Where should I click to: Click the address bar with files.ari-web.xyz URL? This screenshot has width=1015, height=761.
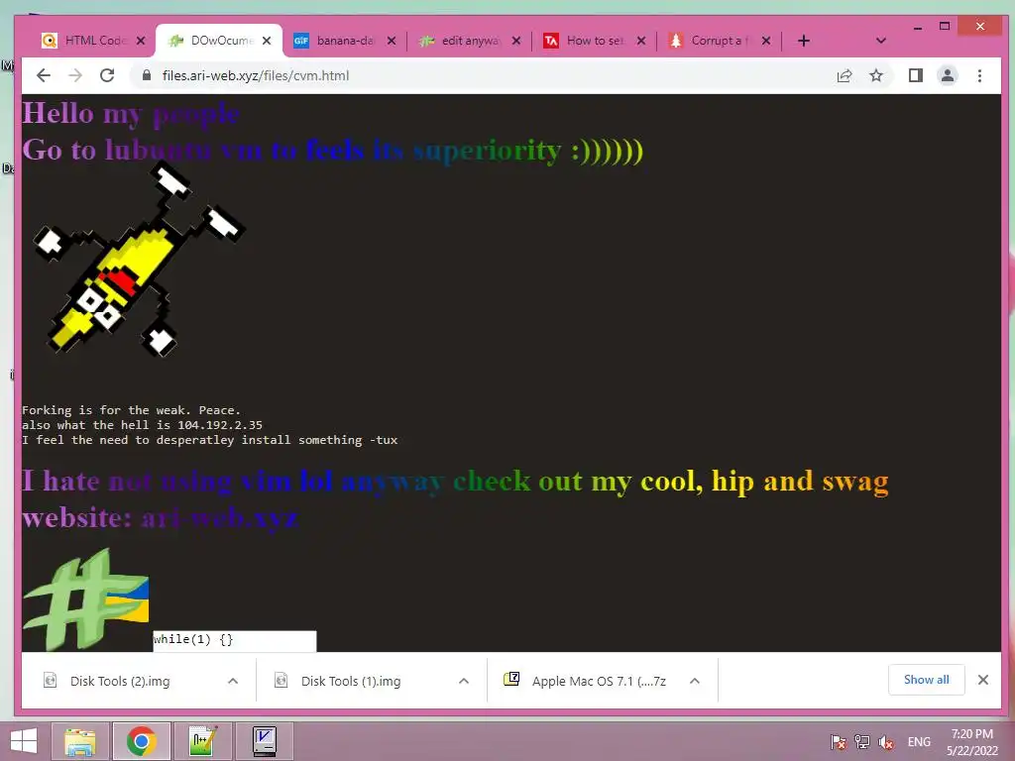click(x=479, y=75)
